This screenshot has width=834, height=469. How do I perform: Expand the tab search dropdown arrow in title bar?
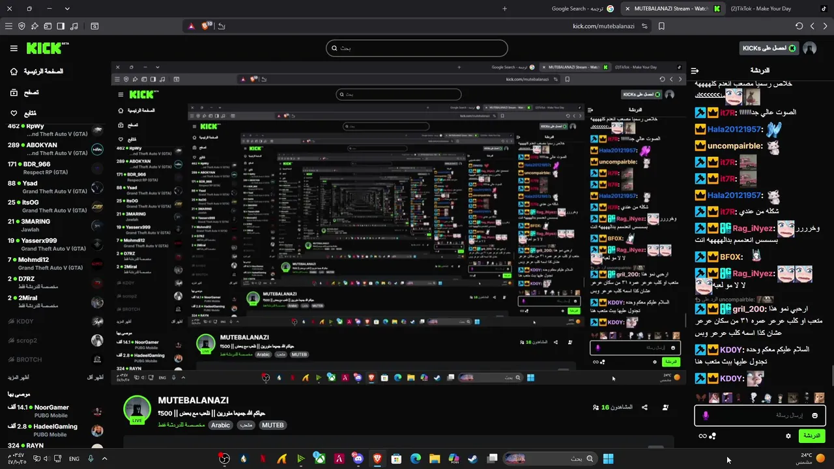pos(67,8)
